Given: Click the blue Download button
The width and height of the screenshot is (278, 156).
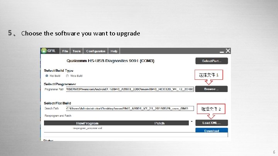Looking at the screenshot, I should click(x=212, y=130).
